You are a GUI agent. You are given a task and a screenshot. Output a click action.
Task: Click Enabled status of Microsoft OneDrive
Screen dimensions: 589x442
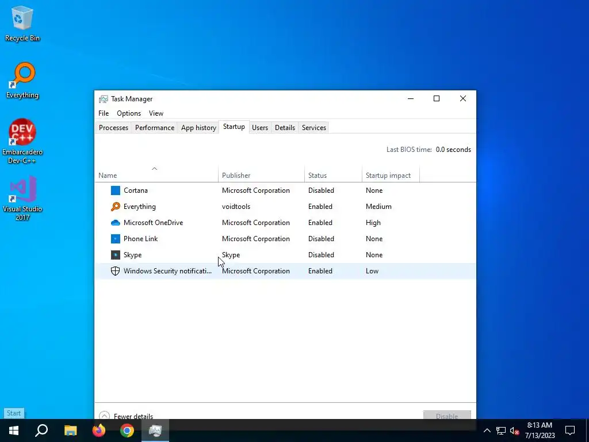tap(320, 223)
